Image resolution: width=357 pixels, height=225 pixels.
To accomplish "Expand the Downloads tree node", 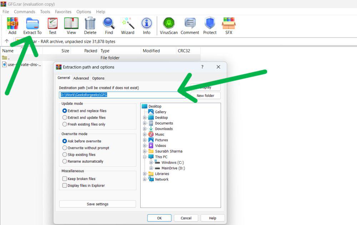I will point(145,129).
